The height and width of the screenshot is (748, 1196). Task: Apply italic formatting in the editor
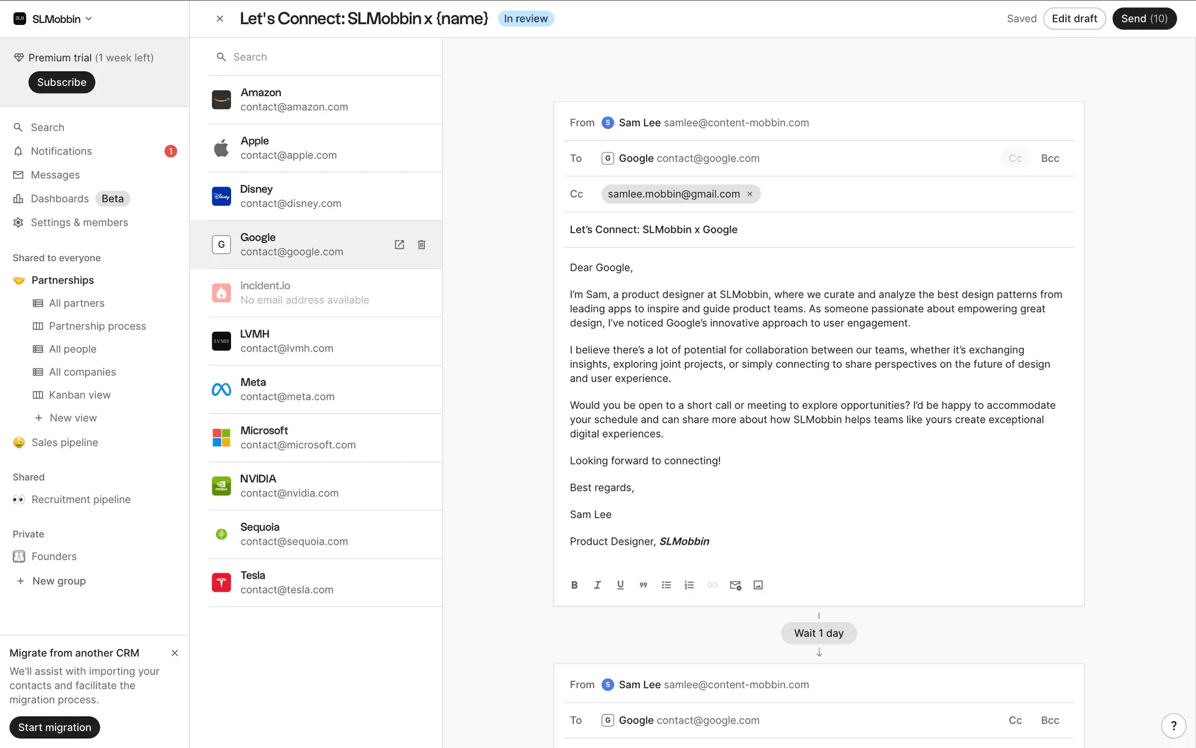[597, 585]
